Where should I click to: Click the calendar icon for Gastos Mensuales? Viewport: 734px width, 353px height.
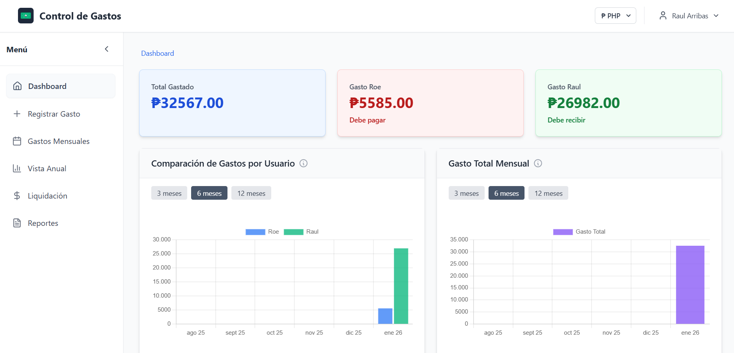(x=17, y=141)
